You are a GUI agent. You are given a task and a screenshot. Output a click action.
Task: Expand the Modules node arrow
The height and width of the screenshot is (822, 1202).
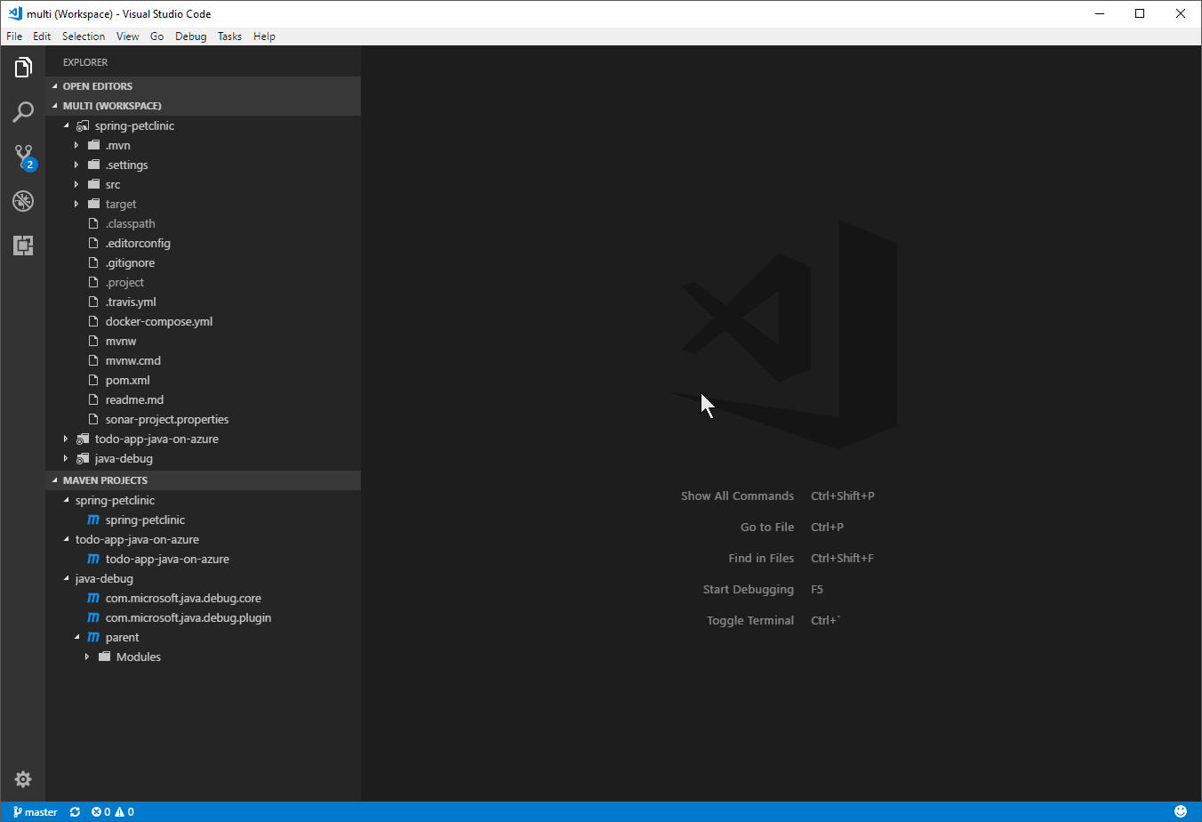[87, 657]
